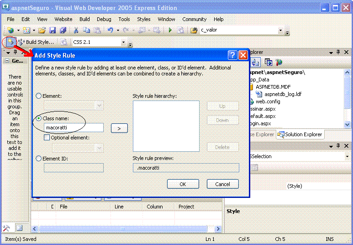Open the Website menu

[63, 19]
